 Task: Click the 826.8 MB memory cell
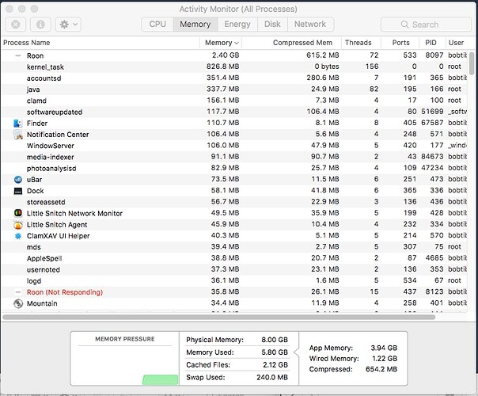(x=223, y=67)
